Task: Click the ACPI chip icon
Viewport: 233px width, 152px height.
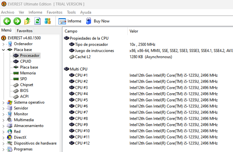Action: 16,97
